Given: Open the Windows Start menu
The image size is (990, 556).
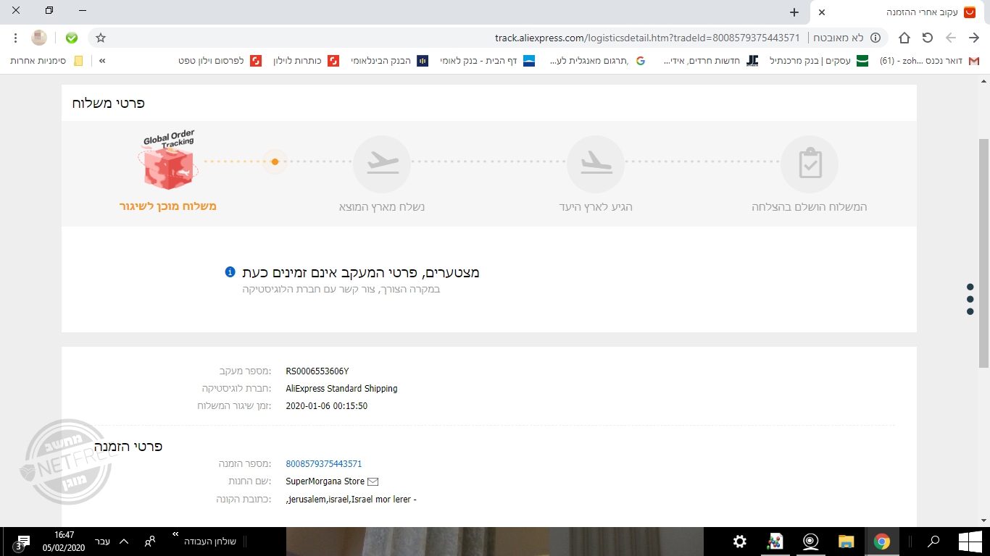Looking at the screenshot, I should [x=970, y=541].
